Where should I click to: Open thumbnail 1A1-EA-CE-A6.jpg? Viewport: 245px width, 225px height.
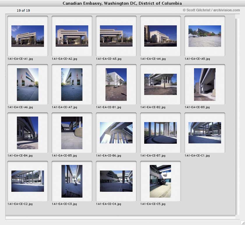point(28,85)
